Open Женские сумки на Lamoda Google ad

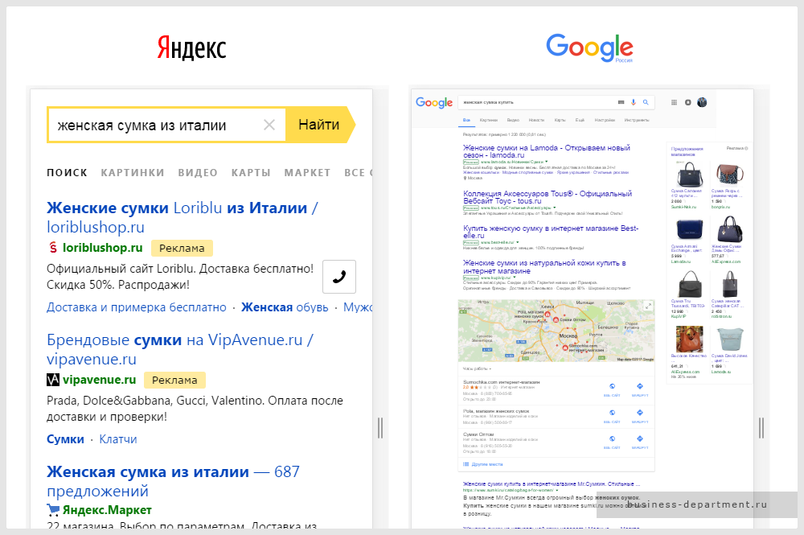547,151
